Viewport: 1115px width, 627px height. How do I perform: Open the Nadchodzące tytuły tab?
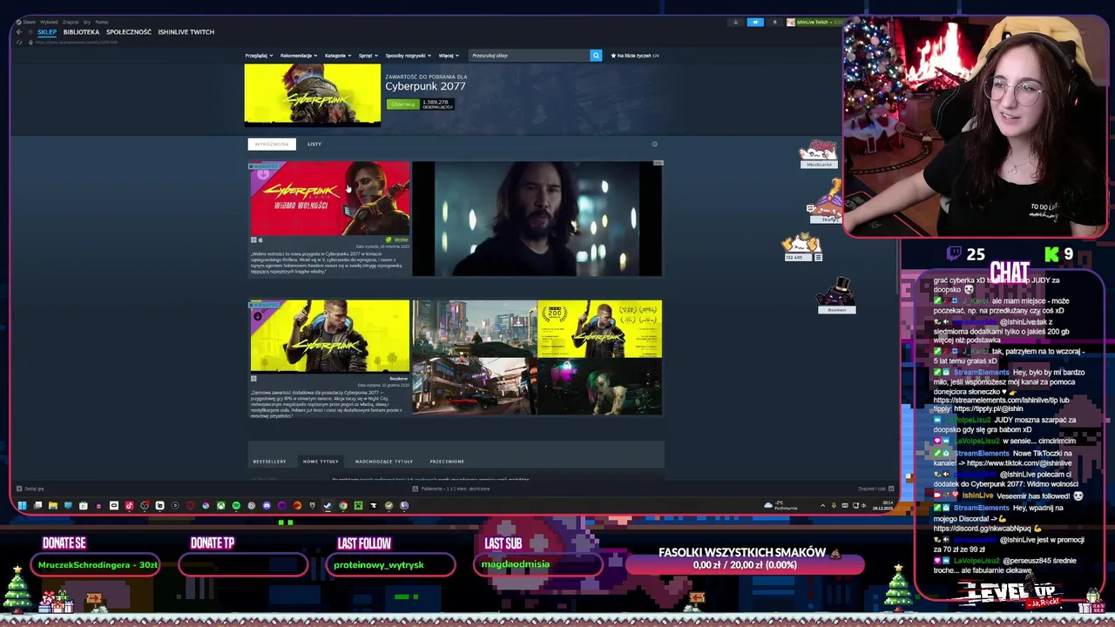coord(384,462)
